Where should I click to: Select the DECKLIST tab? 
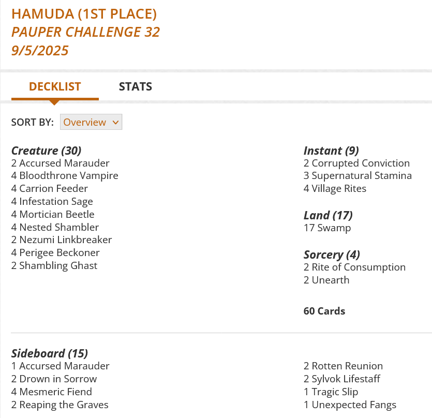(54, 86)
